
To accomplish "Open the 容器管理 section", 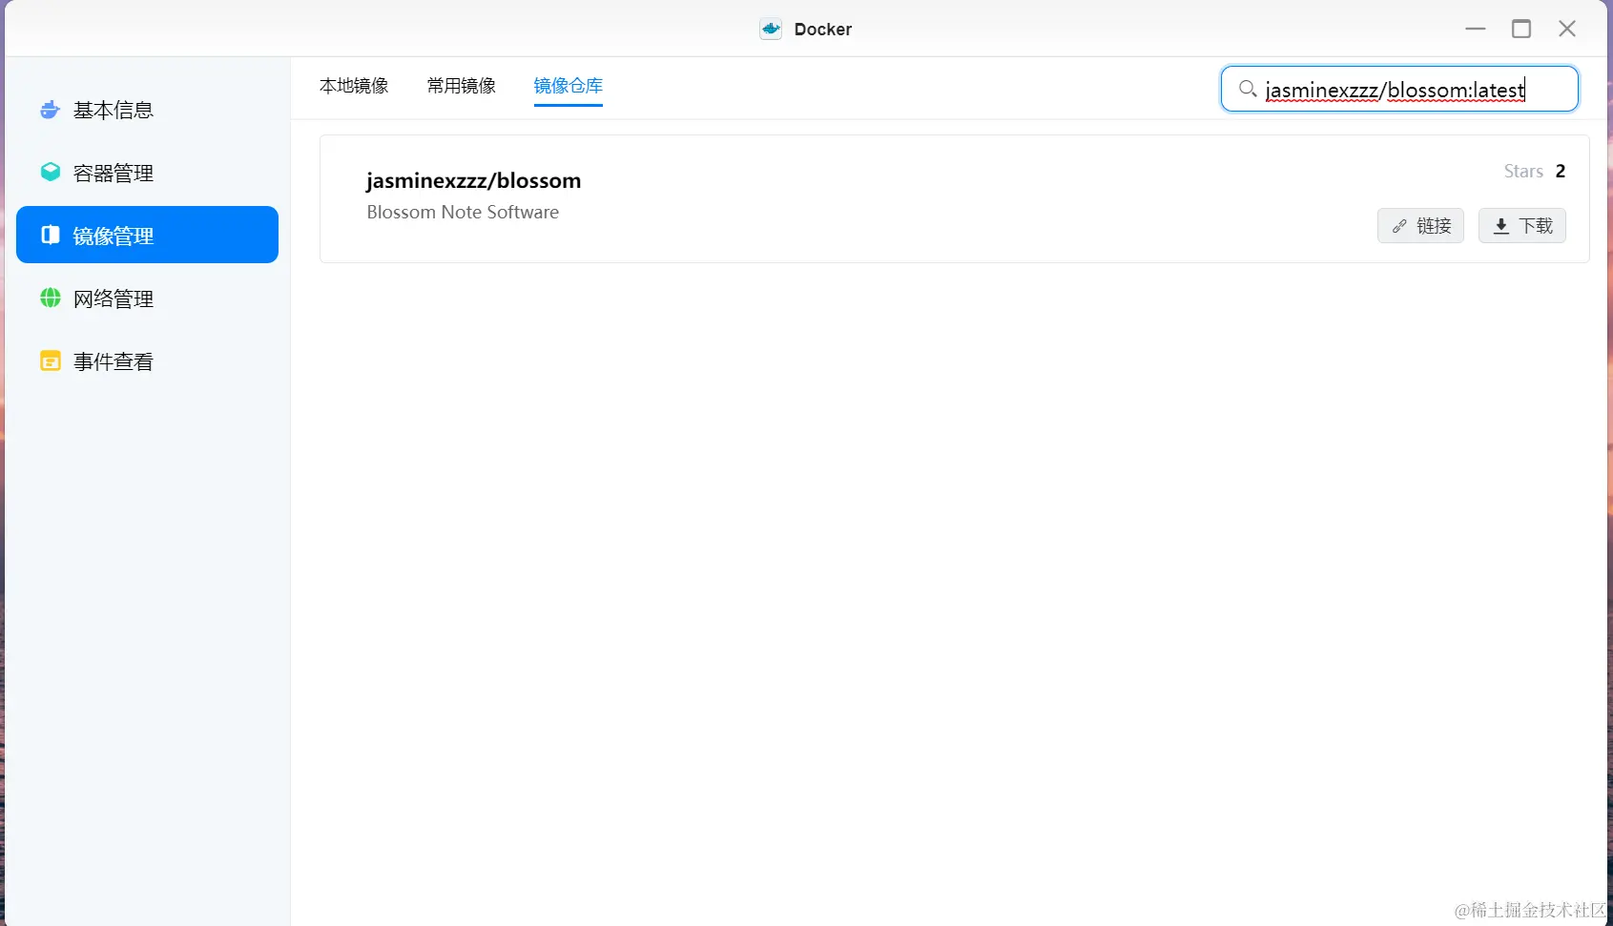I will [147, 173].
